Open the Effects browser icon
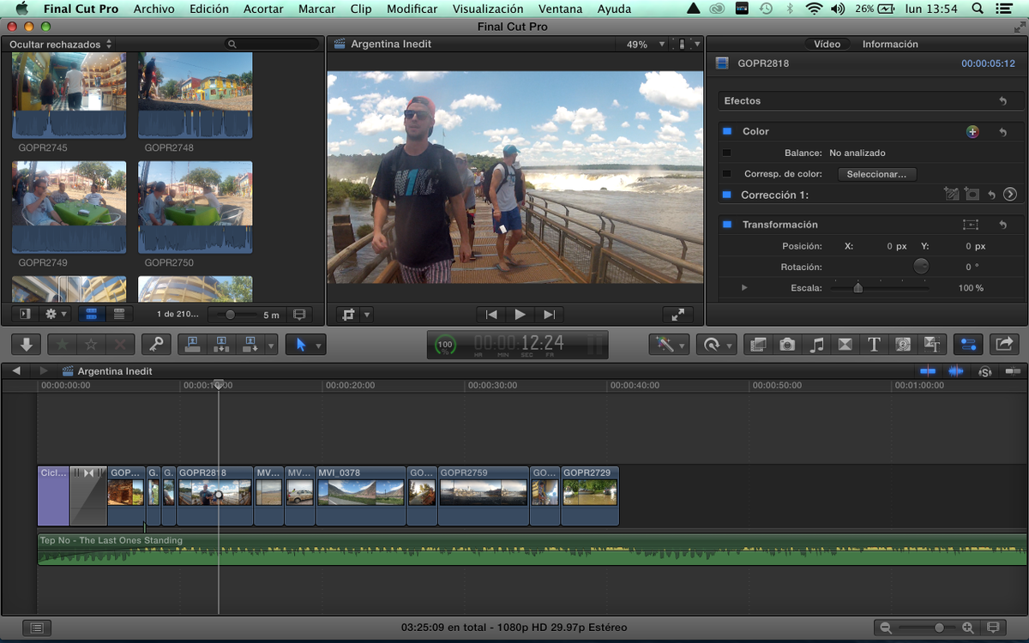Screen dimensions: 1029x643 (x=757, y=345)
